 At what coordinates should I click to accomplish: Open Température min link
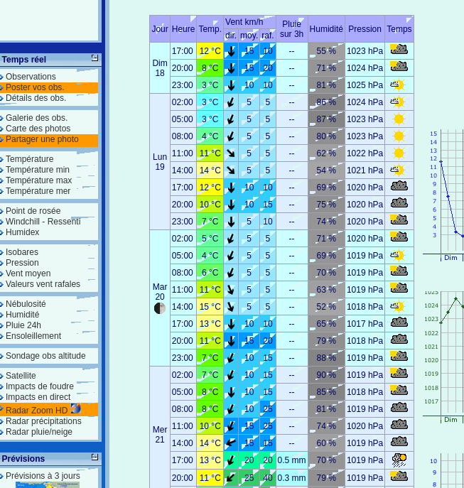tap(38, 170)
